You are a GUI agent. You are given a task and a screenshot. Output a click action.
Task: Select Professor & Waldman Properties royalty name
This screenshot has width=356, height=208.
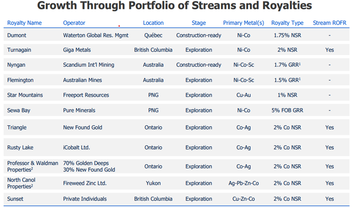(33, 166)
